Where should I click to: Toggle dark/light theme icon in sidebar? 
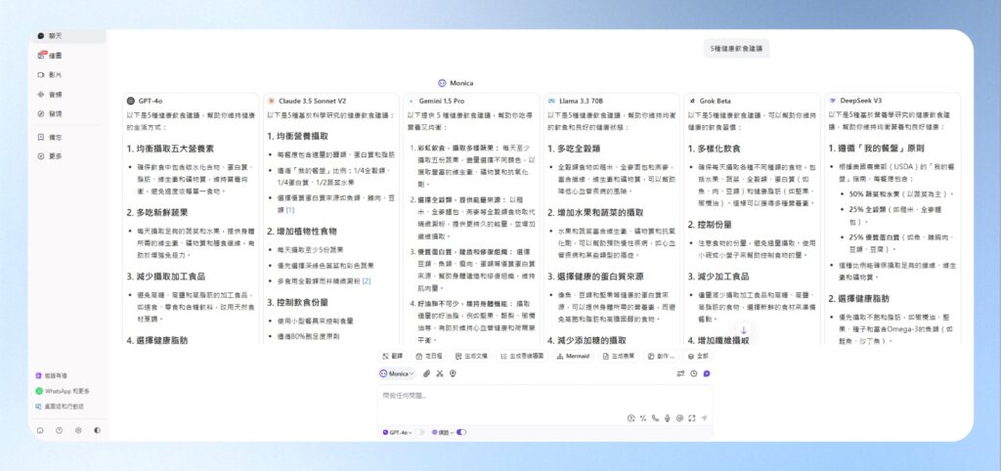[96, 429]
